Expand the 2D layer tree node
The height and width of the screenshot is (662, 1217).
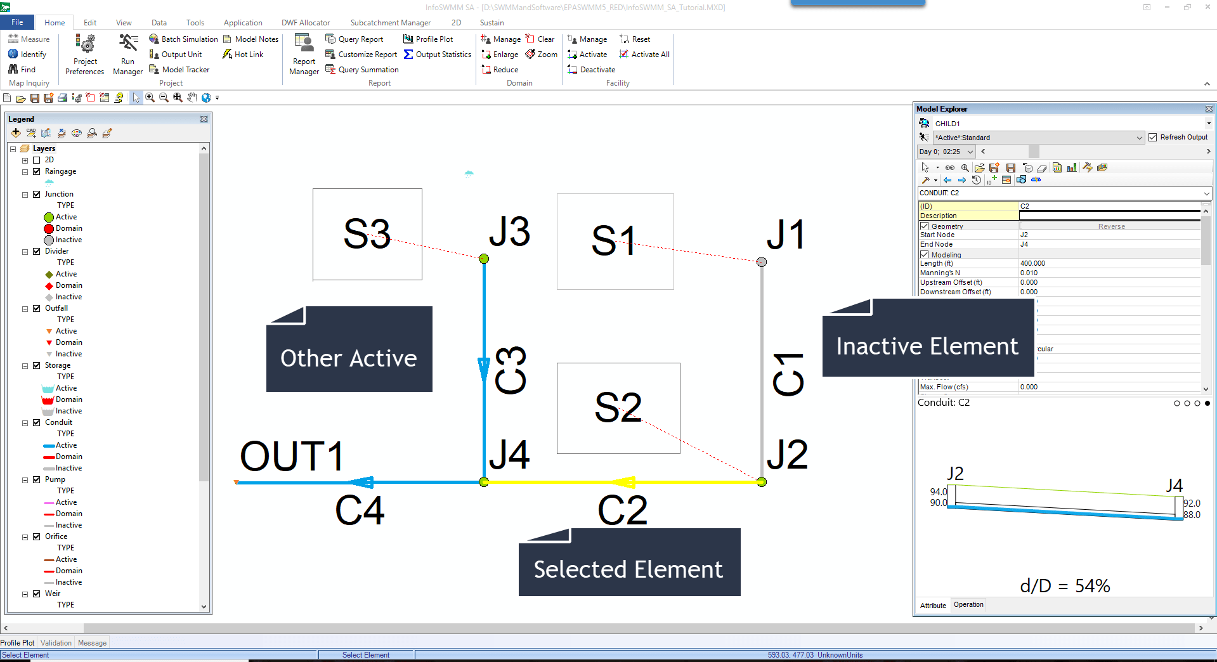[x=25, y=160]
